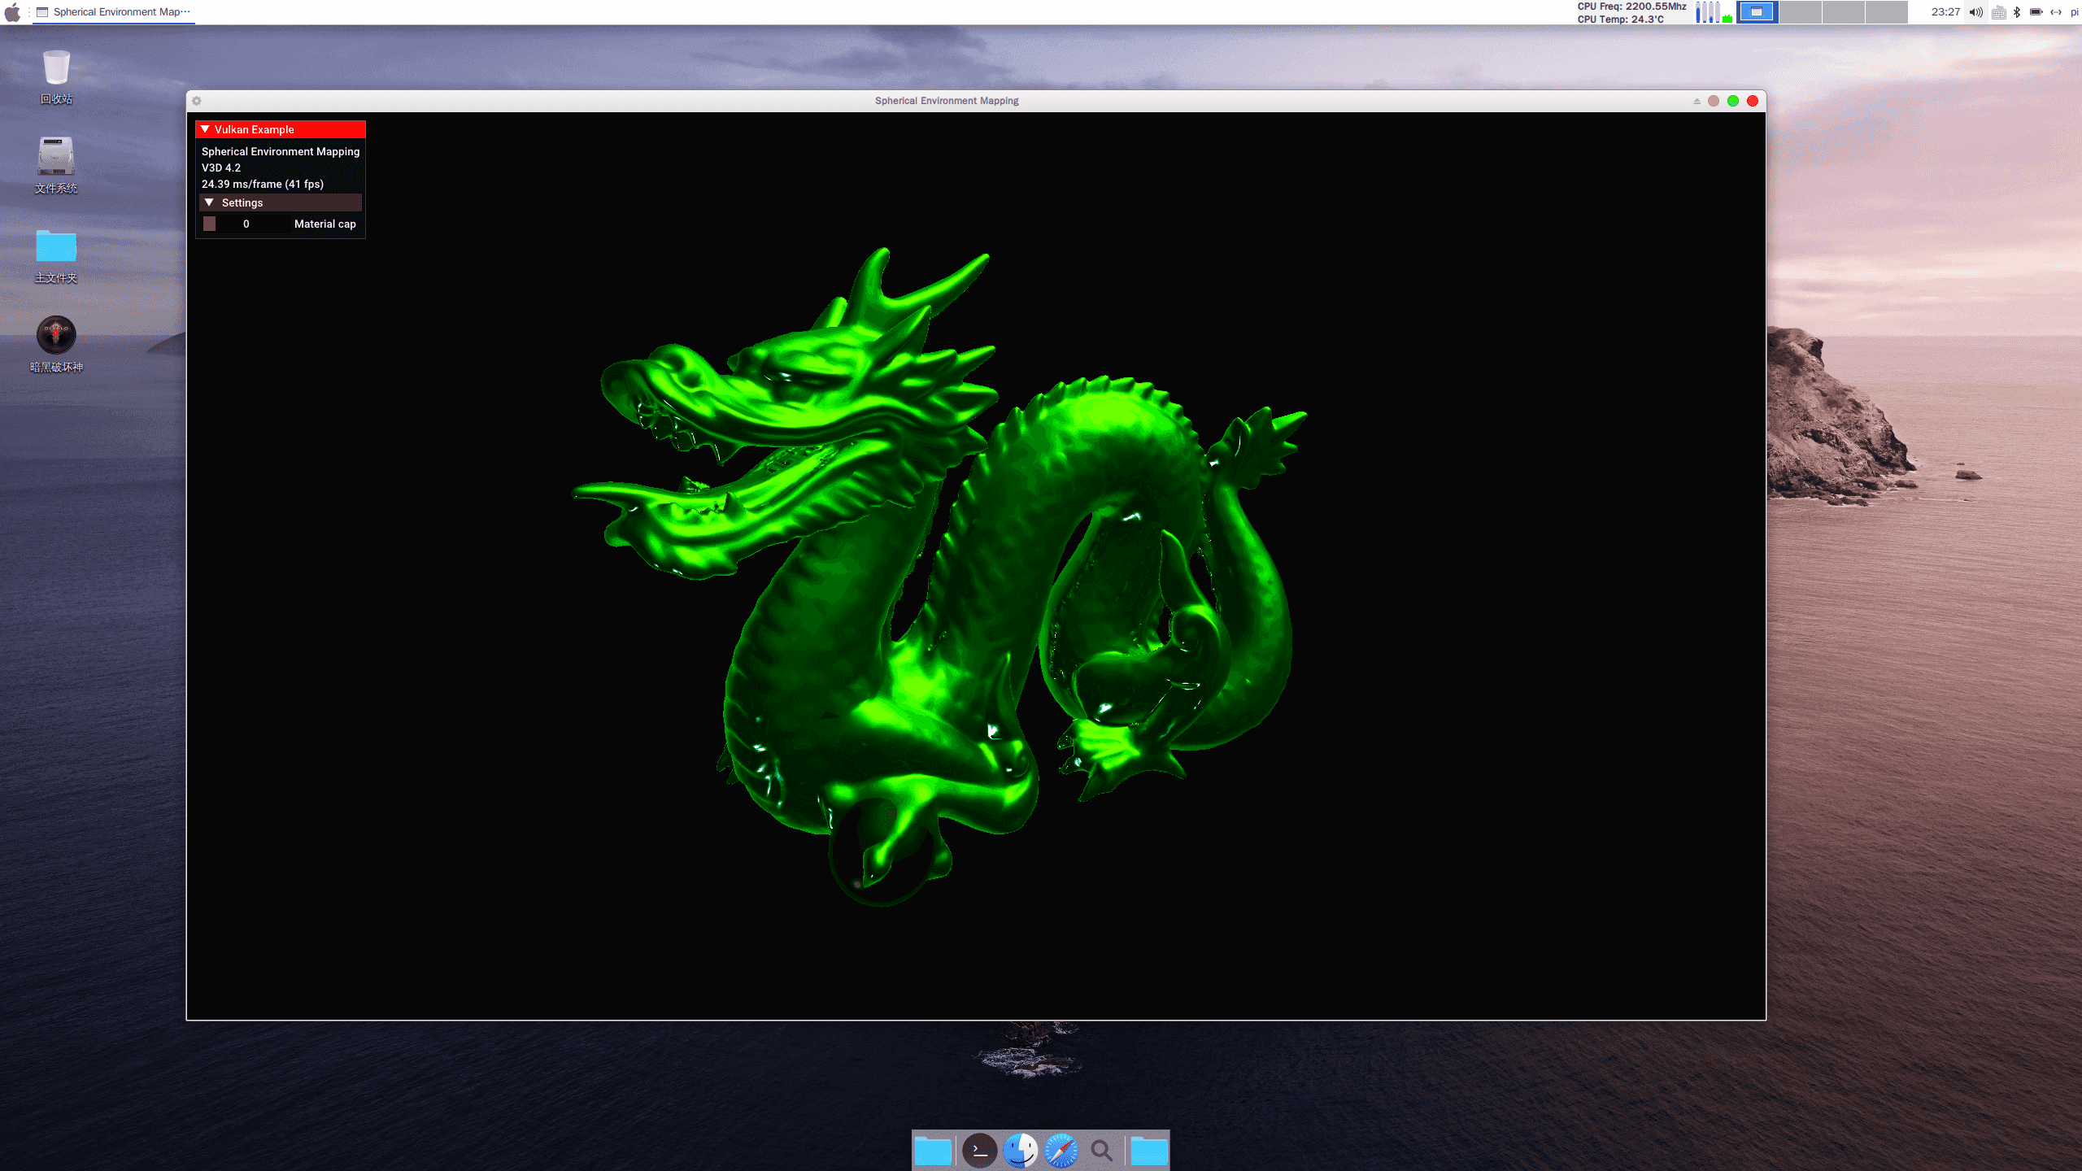Click the battery status tray icon
The width and height of the screenshot is (2082, 1171).
point(2036,11)
